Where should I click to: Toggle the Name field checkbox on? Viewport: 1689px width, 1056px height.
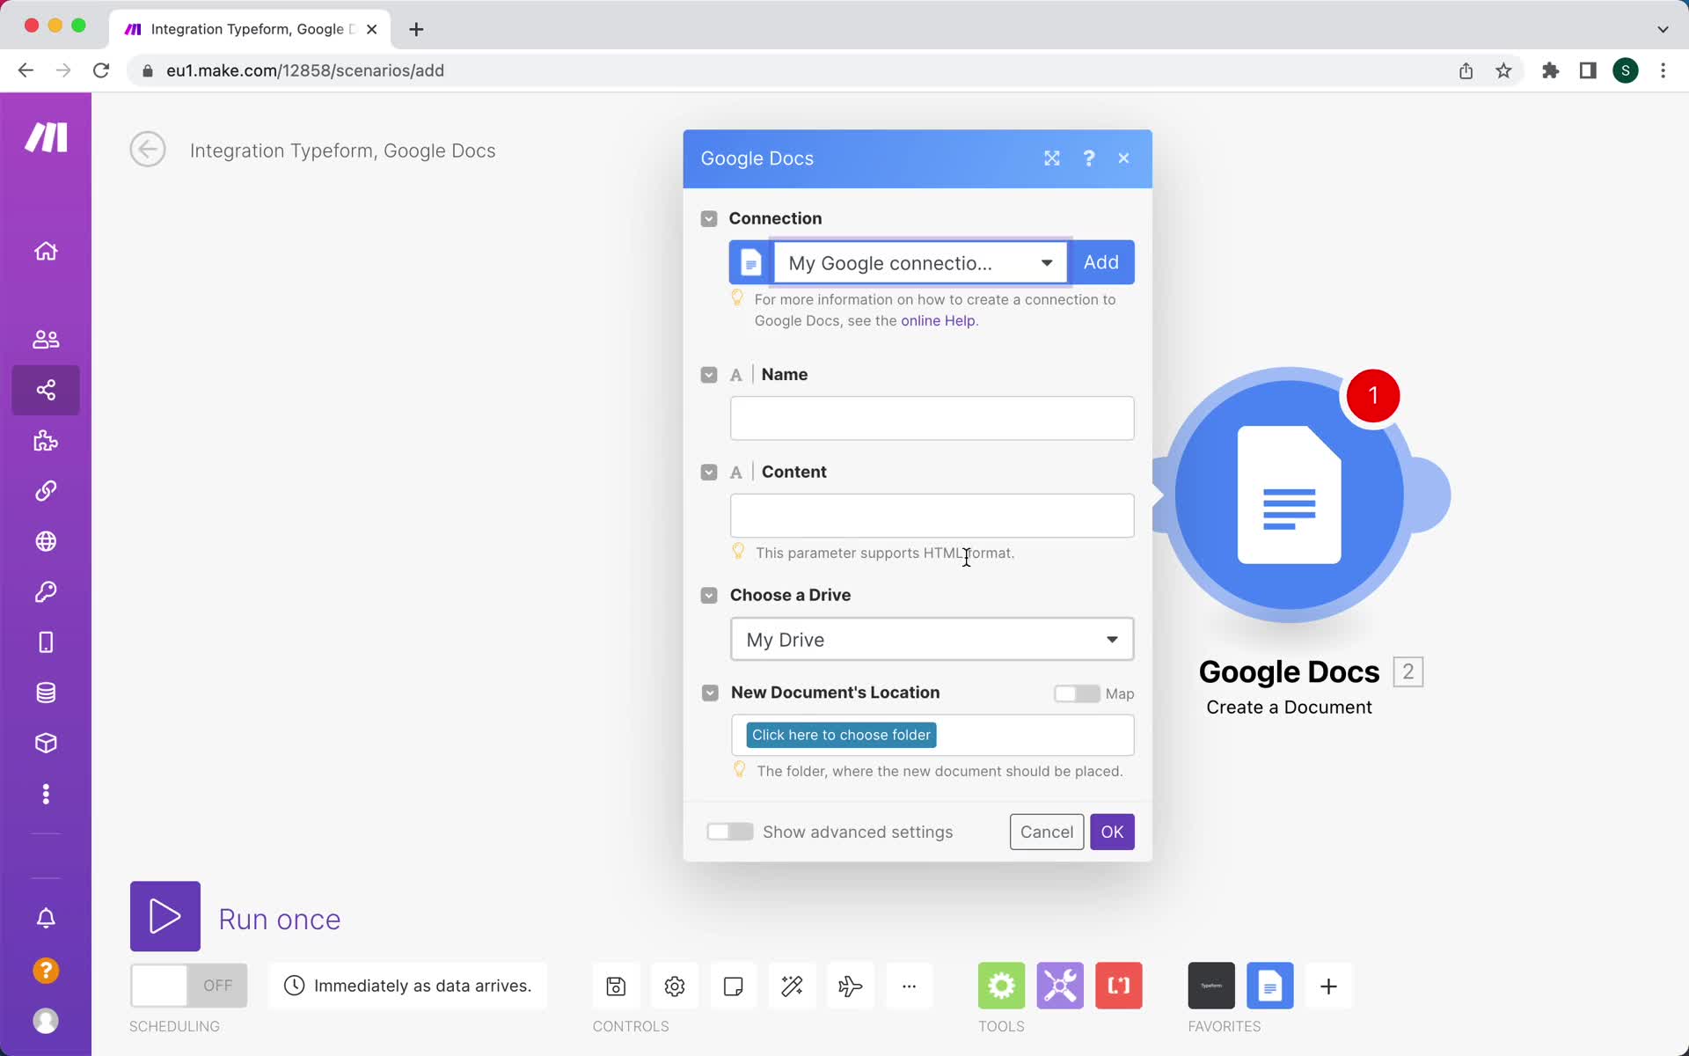pyautogui.click(x=710, y=373)
